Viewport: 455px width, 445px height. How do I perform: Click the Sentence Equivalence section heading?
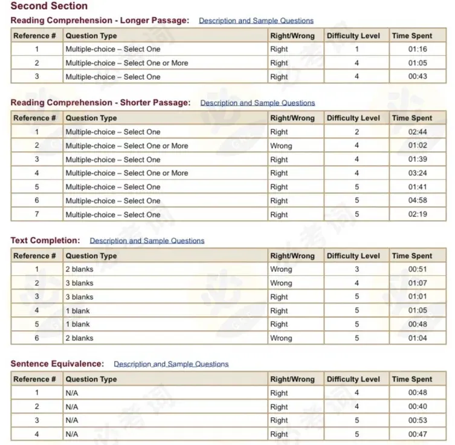[x=57, y=364]
